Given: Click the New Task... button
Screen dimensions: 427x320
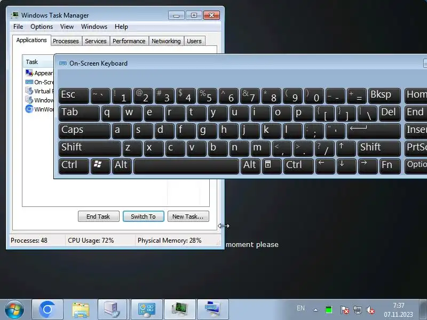Looking at the screenshot, I should pos(188,217).
